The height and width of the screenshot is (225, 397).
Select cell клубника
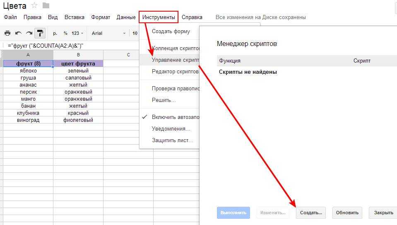tap(28, 113)
